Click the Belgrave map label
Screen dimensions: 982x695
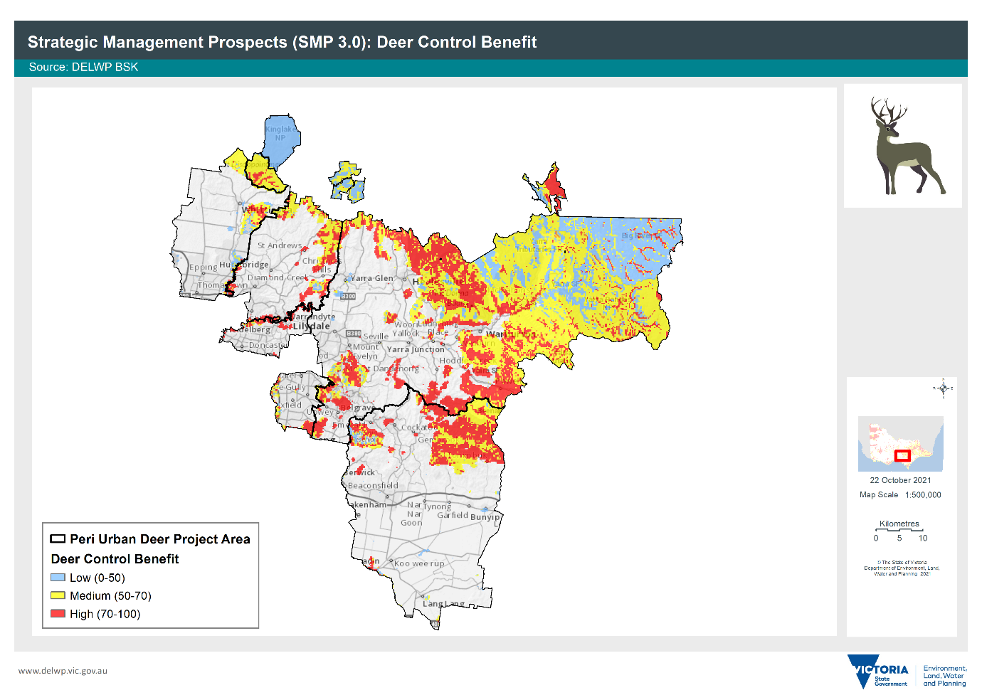(357, 408)
